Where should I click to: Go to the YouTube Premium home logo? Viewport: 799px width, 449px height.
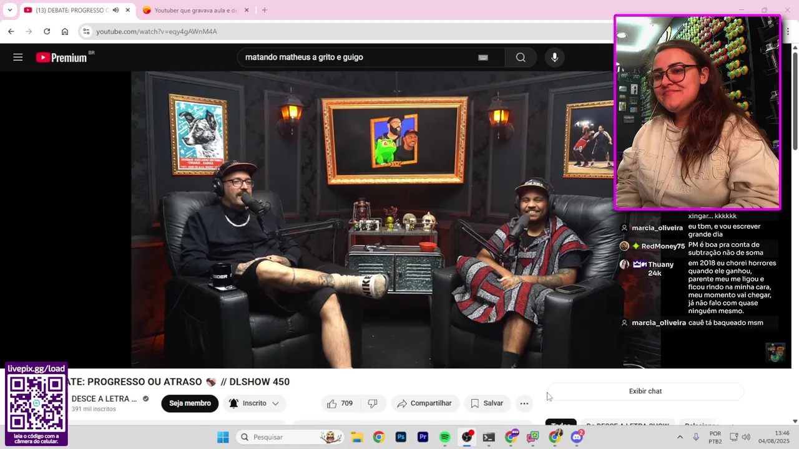click(x=61, y=57)
